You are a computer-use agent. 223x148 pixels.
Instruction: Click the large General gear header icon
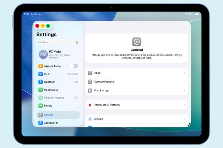click(x=137, y=42)
